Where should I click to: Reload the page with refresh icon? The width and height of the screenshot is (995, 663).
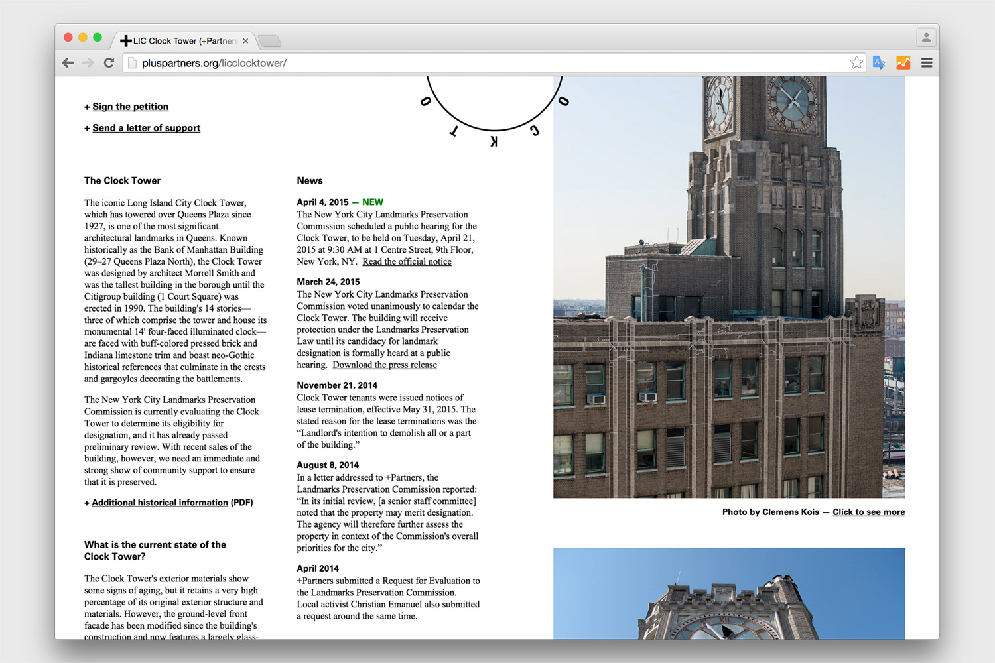pyautogui.click(x=109, y=63)
